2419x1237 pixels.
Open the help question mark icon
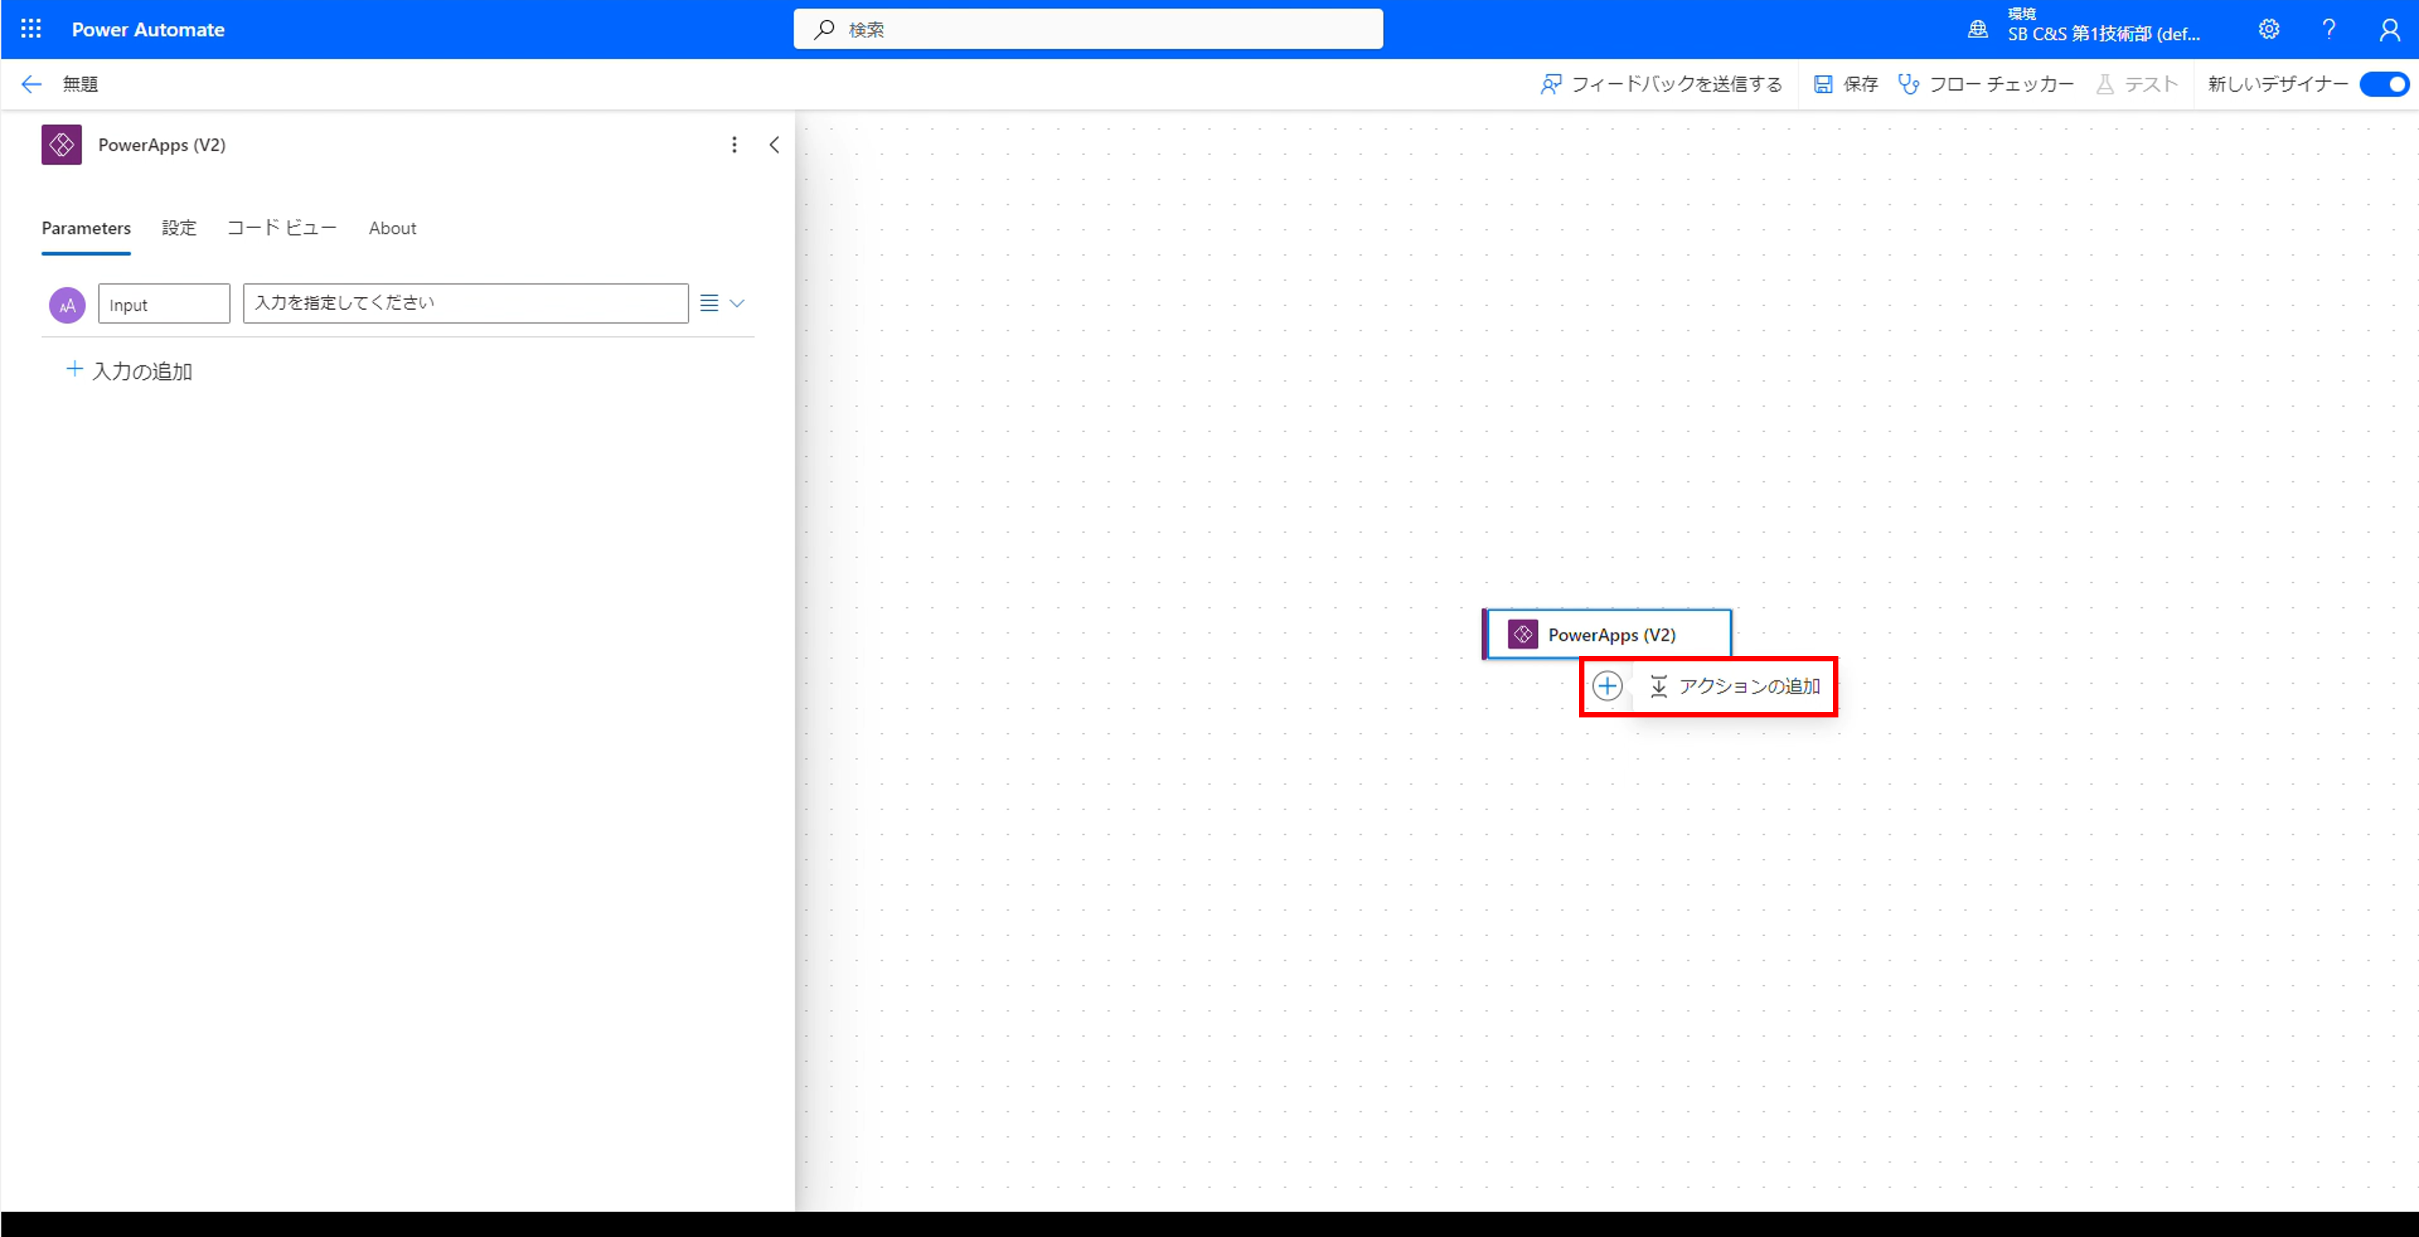pos(2329,29)
